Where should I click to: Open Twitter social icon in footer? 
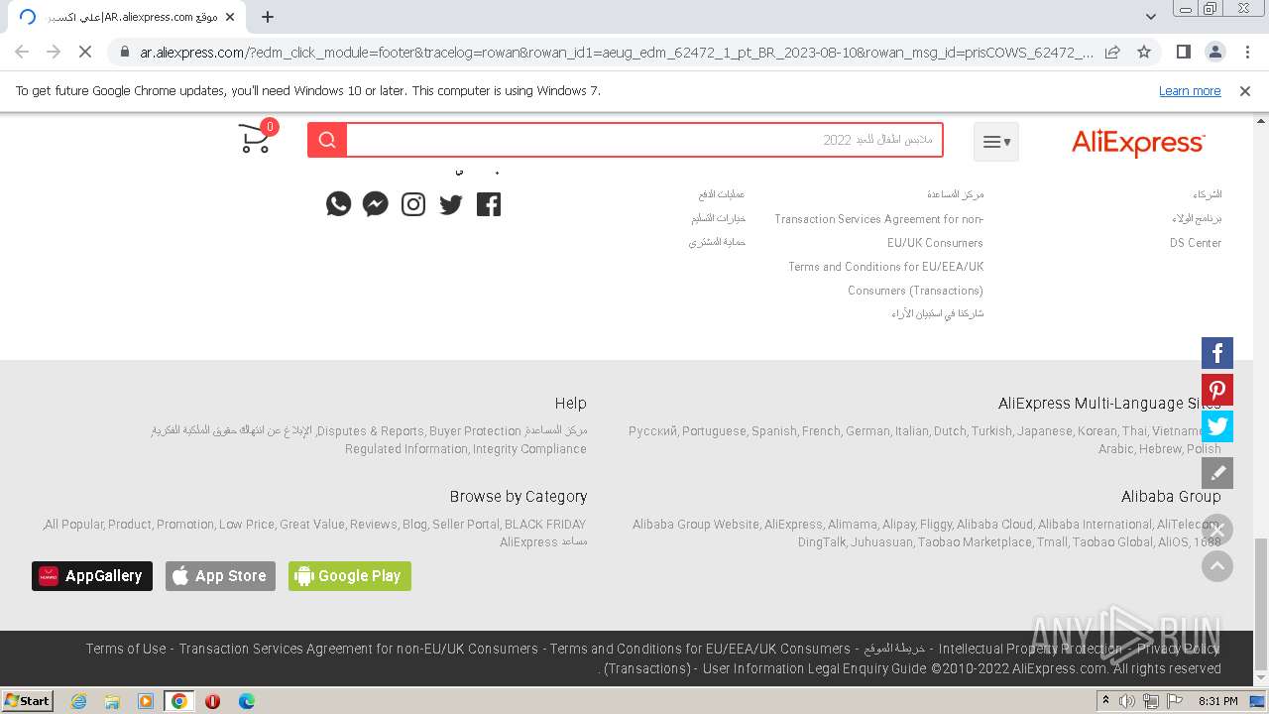(451, 204)
